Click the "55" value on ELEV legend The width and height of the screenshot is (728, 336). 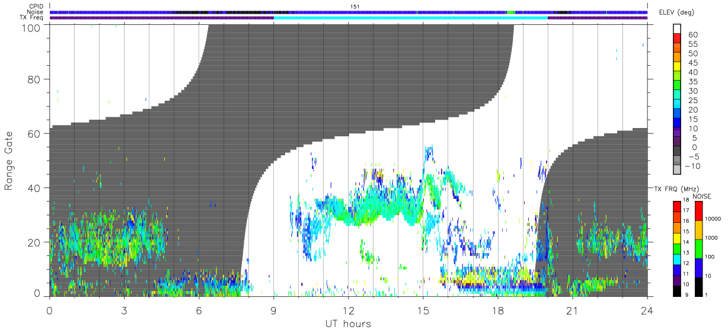tap(692, 44)
